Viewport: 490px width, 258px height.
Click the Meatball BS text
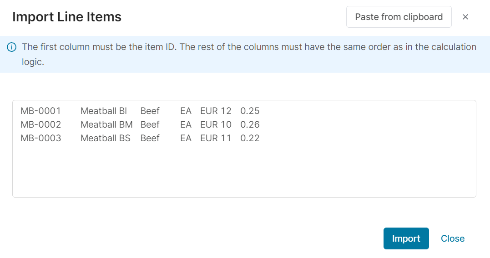point(106,138)
